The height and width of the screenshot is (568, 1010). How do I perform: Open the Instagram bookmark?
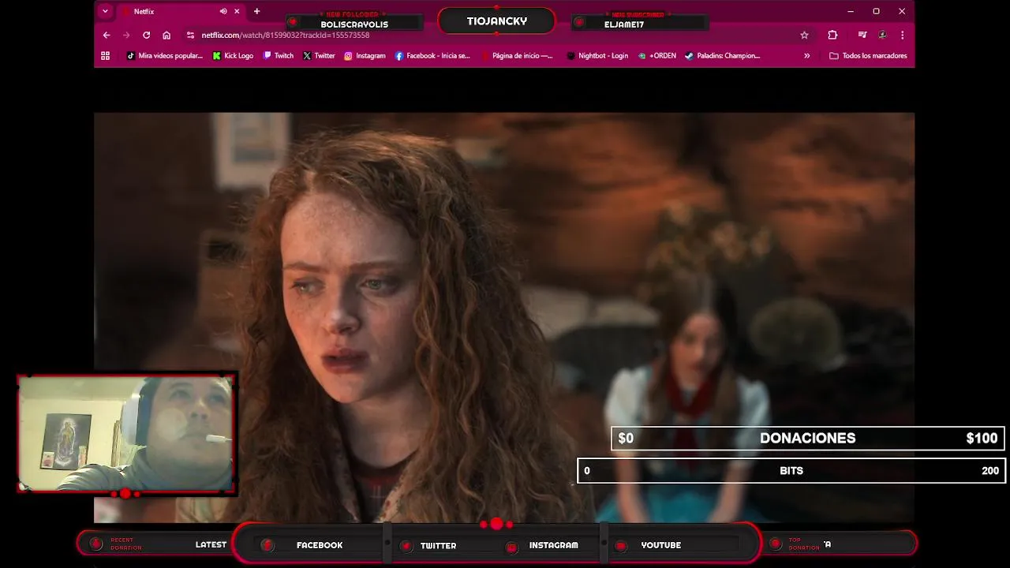[365, 56]
